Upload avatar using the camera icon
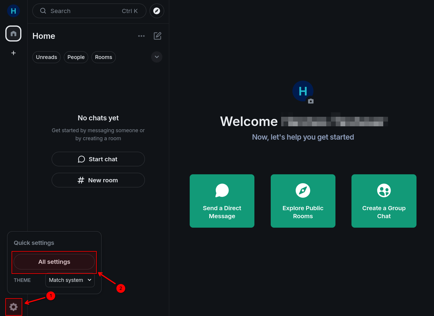The height and width of the screenshot is (316, 434). (x=311, y=101)
